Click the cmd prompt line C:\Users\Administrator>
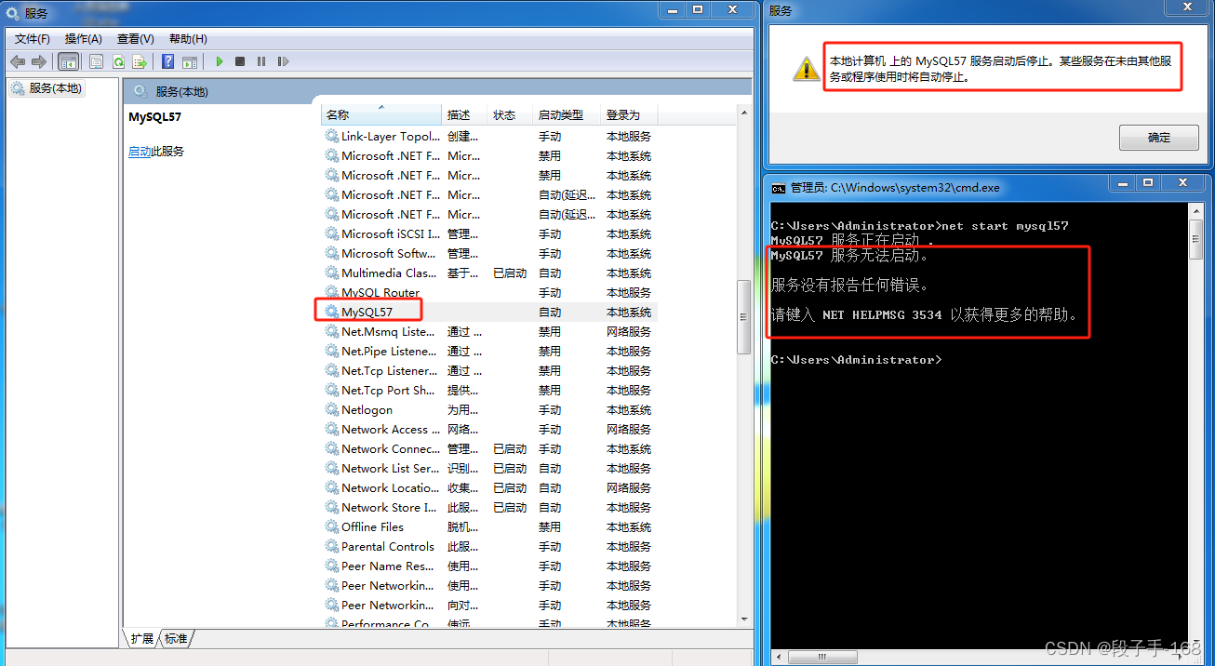This screenshot has width=1215, height=666. (x=856, y=359)
